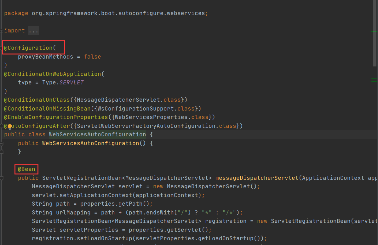Click WsConfigurationSupport.class reference
This screenshot has width=378, height=245.
(x=146, y=109)
